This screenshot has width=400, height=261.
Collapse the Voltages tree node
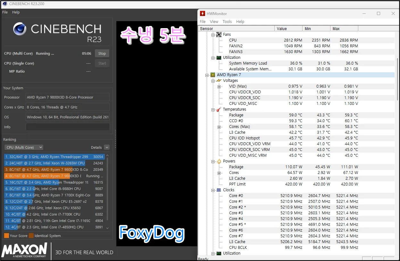(x=213, y=81)
